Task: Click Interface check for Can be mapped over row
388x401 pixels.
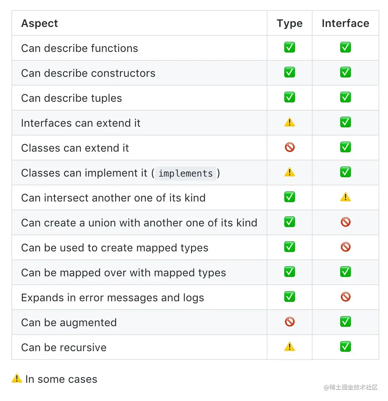Action: tap(345, 272)
